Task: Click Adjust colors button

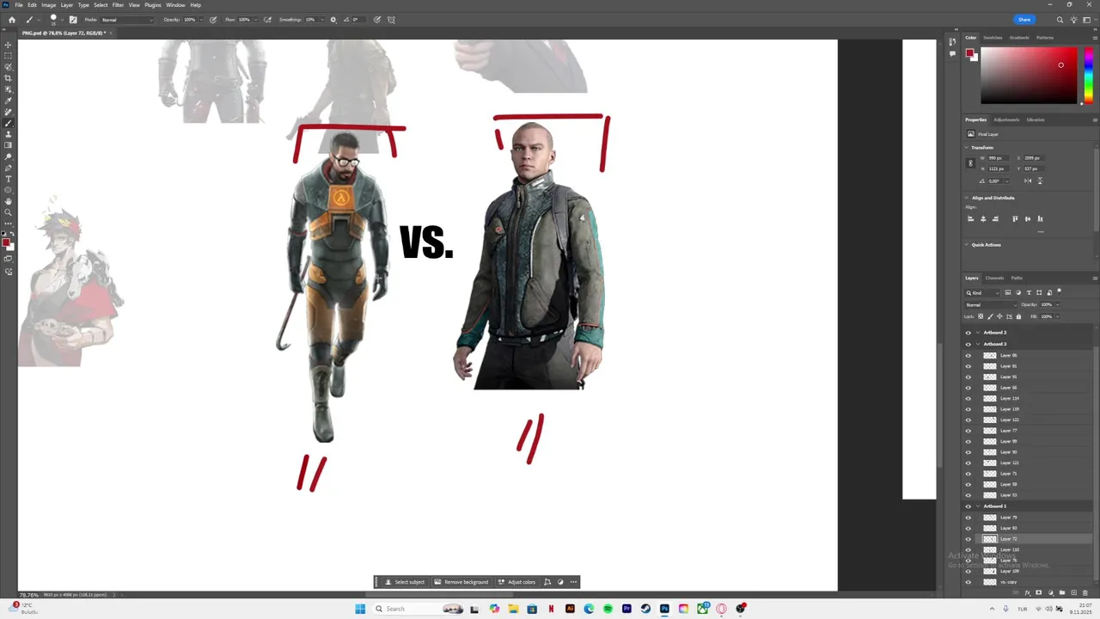Action: [x=516, y=582]
